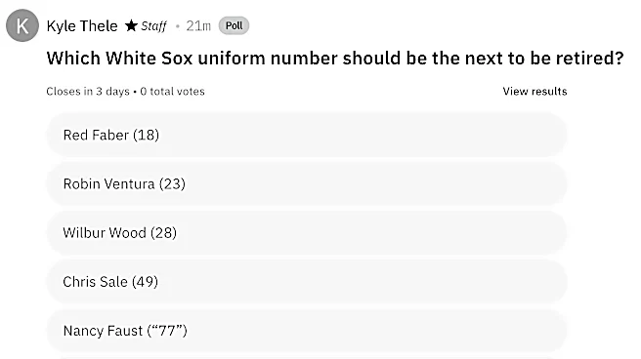The image size is (641, 359).
Task: Click the poll question title text
Action: click(335, 59)
